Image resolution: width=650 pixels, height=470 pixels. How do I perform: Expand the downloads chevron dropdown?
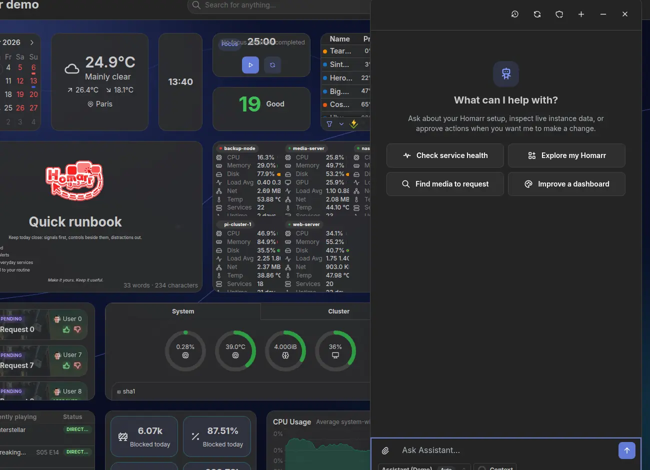click(x=341, y=124)
